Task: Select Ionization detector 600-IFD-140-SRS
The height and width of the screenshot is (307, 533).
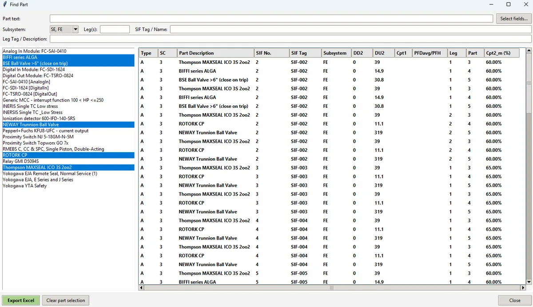Action: click(68, 118)
